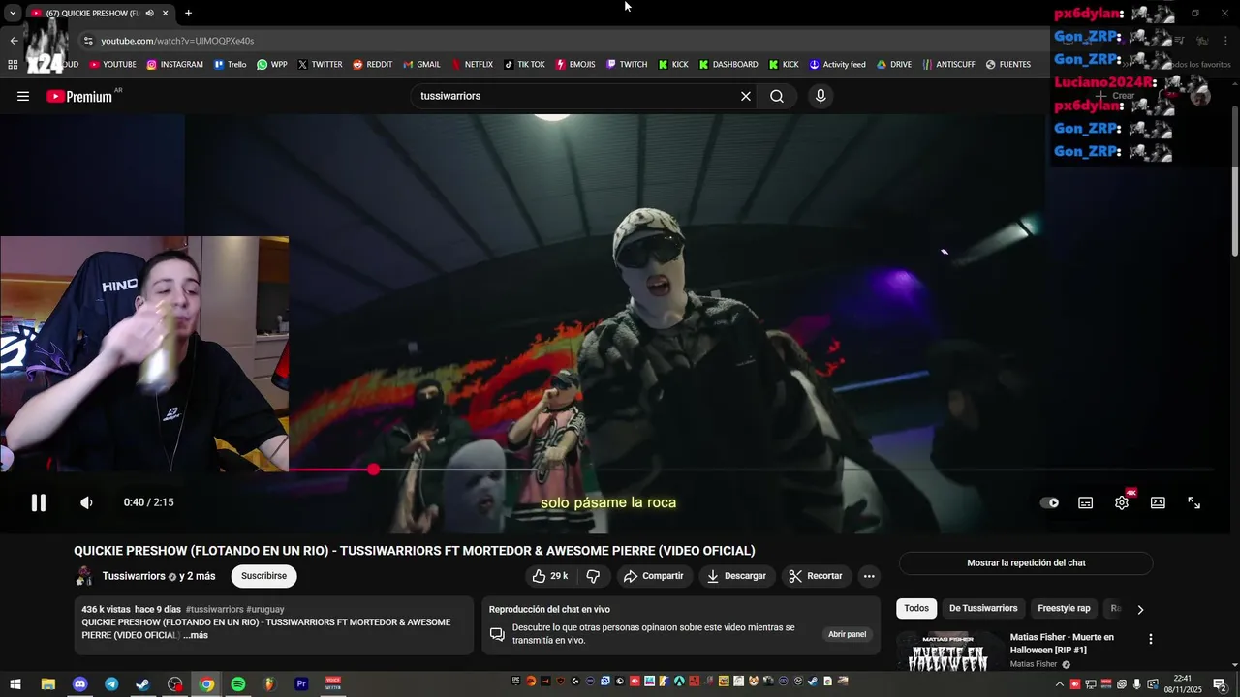The width and height of the screenshot is (1240, 697).
Task: Open the player settings gear
Action: (x=1122, y=502)
